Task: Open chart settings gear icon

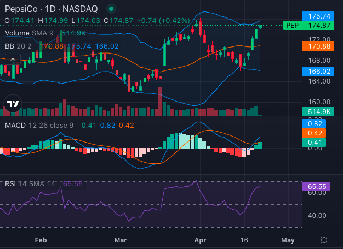Action: pyautogui.click(x=324, y=240)
